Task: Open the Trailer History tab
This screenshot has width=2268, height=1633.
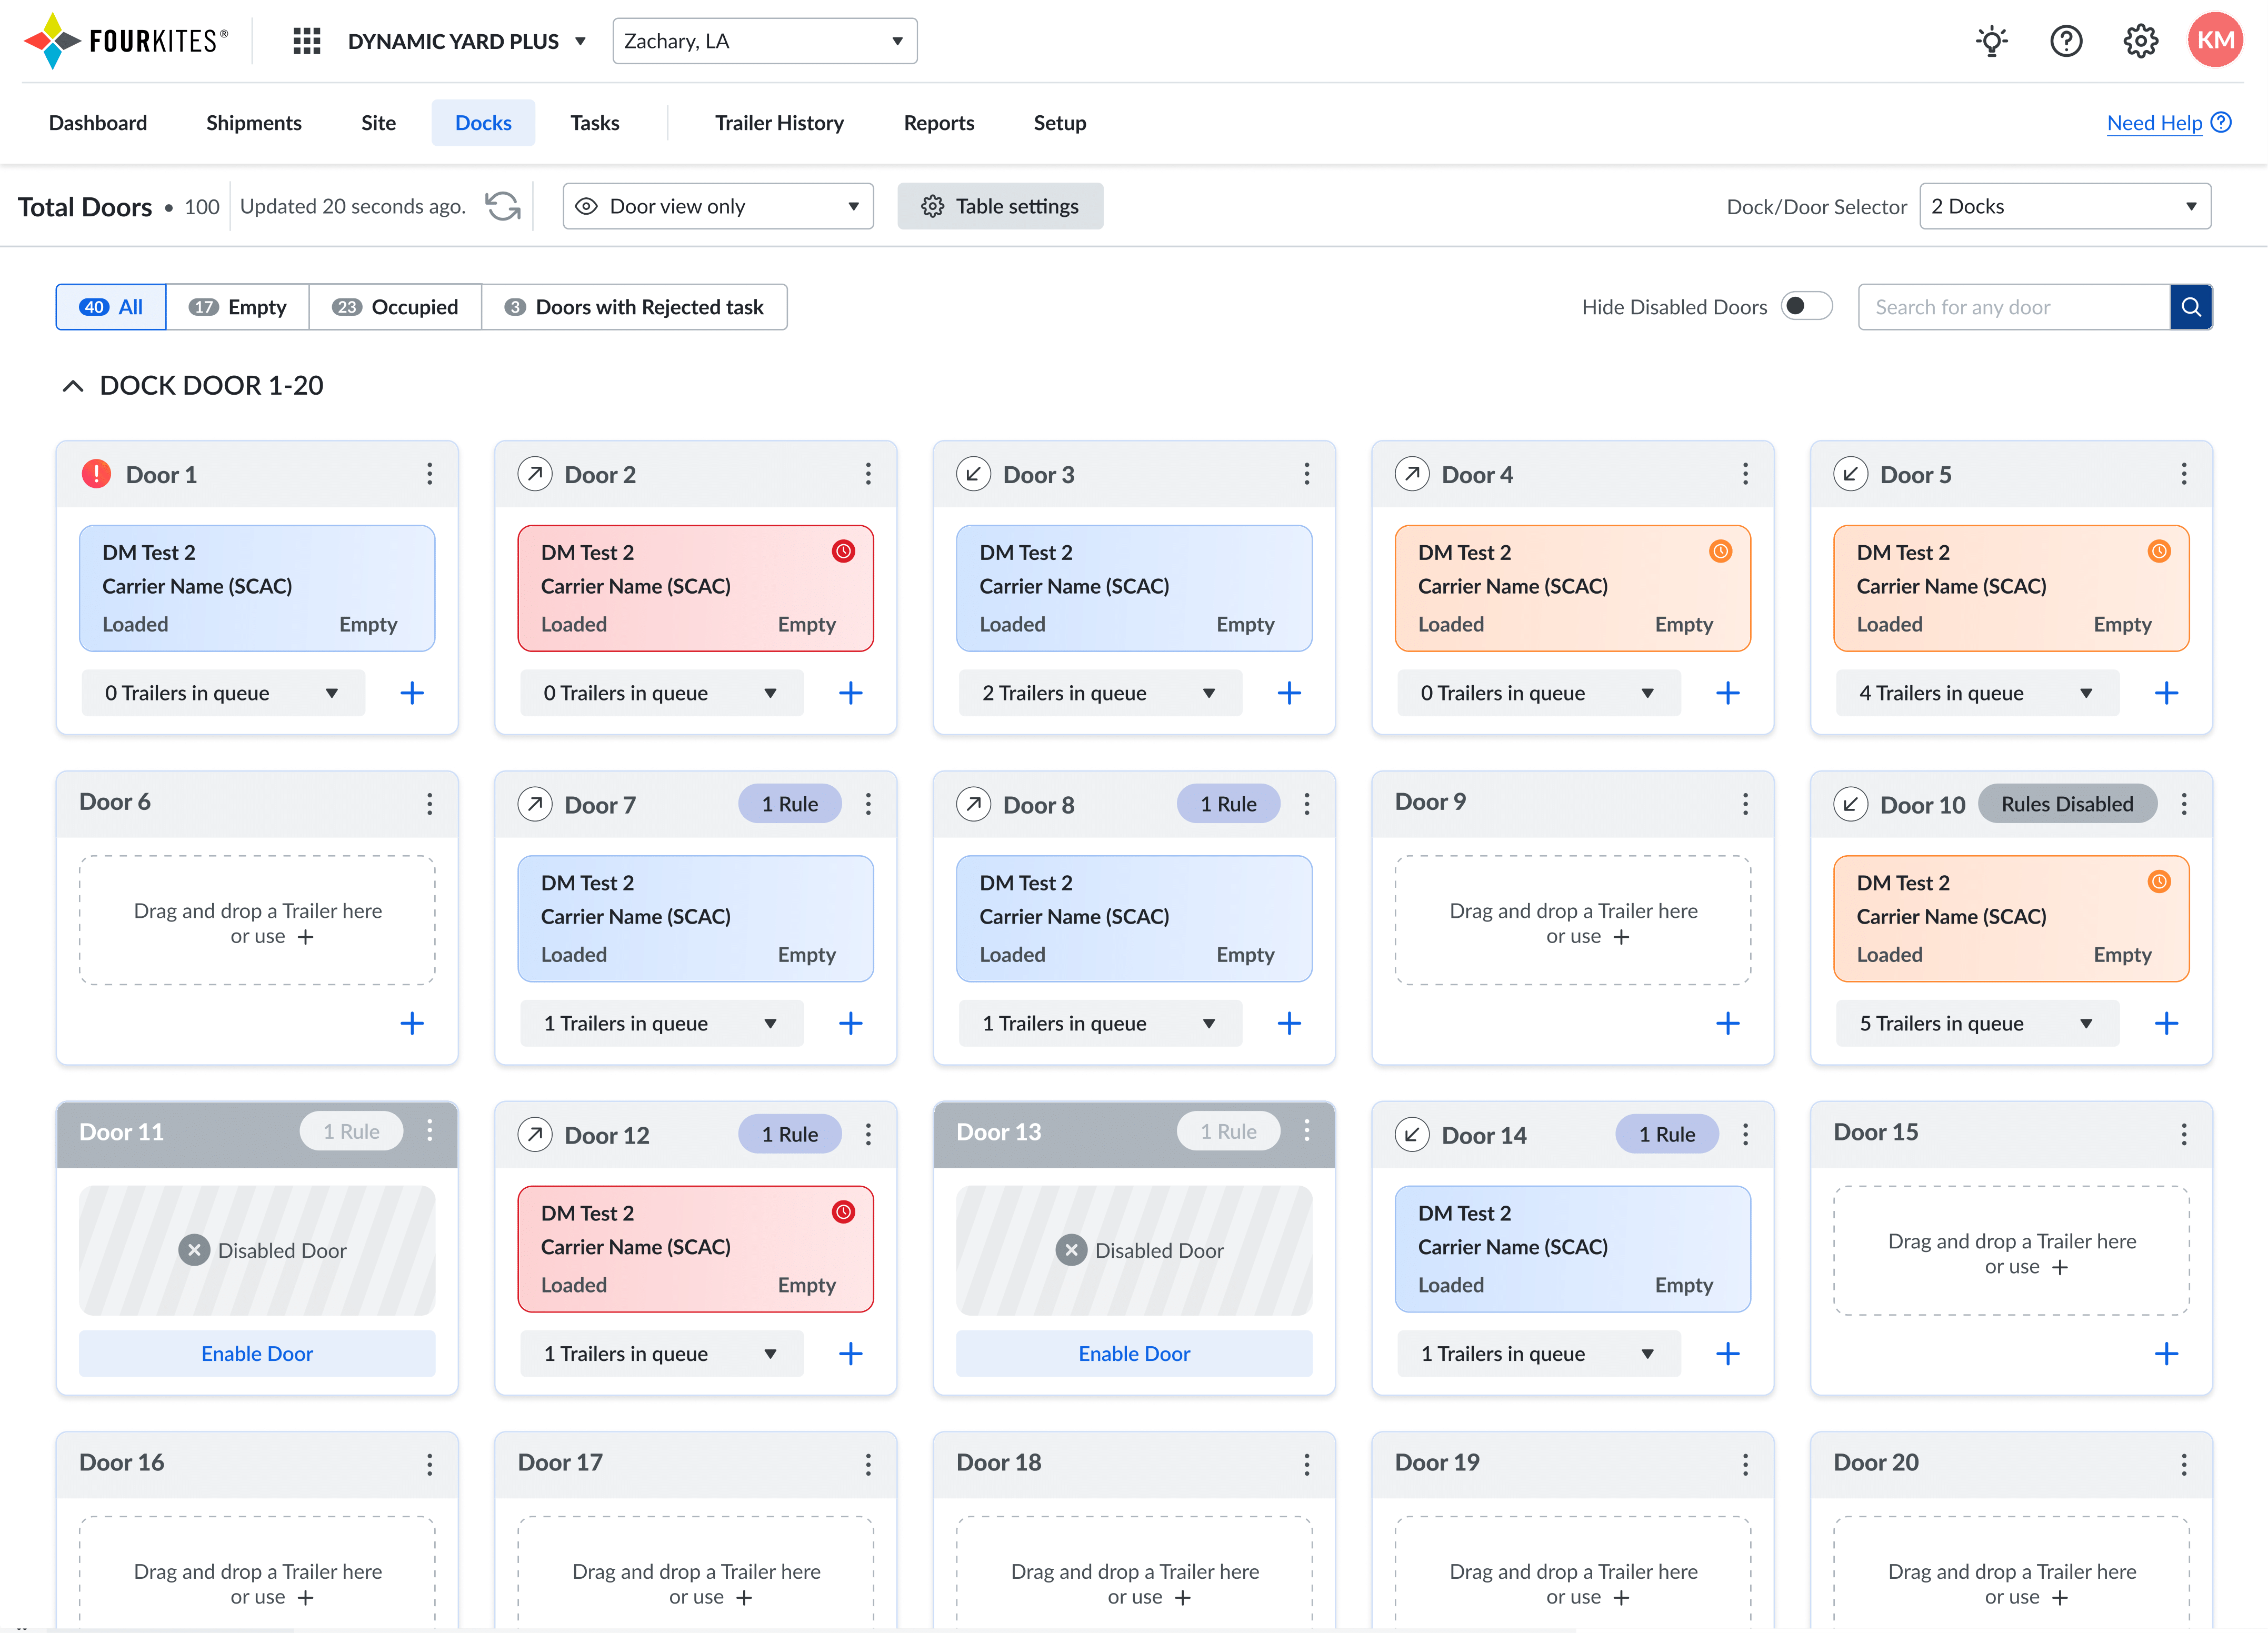Action: pyautogui.click(x=779, y=123)
